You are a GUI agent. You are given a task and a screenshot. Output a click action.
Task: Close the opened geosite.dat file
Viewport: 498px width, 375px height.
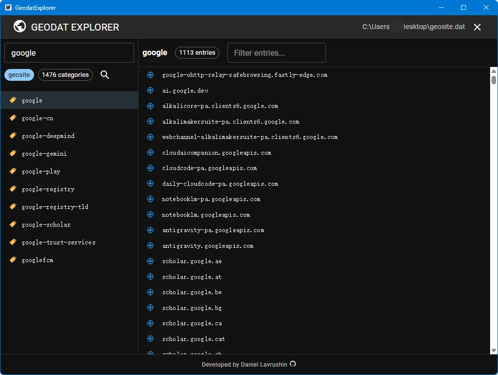coord(477,27)
